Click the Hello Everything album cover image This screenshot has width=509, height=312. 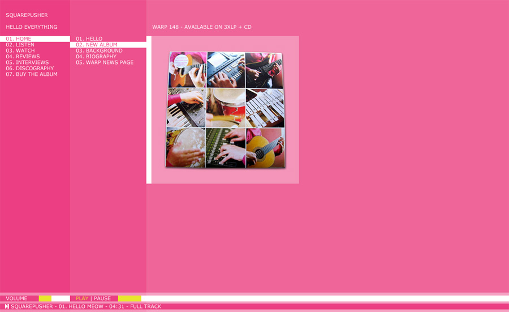pyautogui.click(x=226, y=110)
